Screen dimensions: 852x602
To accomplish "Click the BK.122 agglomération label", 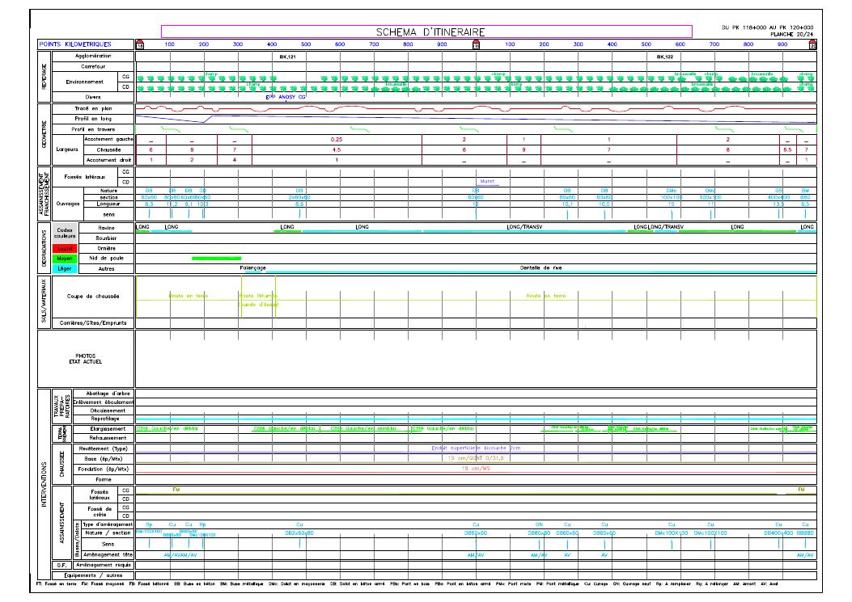I will pos(665,57).
